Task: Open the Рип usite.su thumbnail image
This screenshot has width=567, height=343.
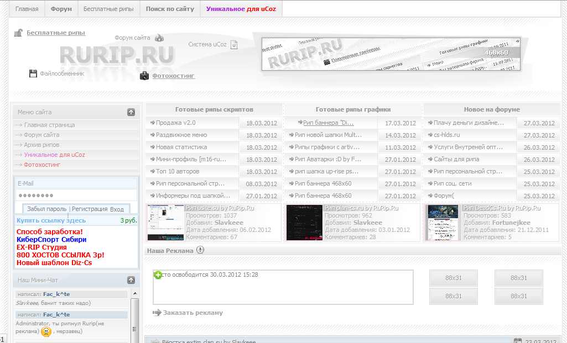Action: (x=165, y=223)
